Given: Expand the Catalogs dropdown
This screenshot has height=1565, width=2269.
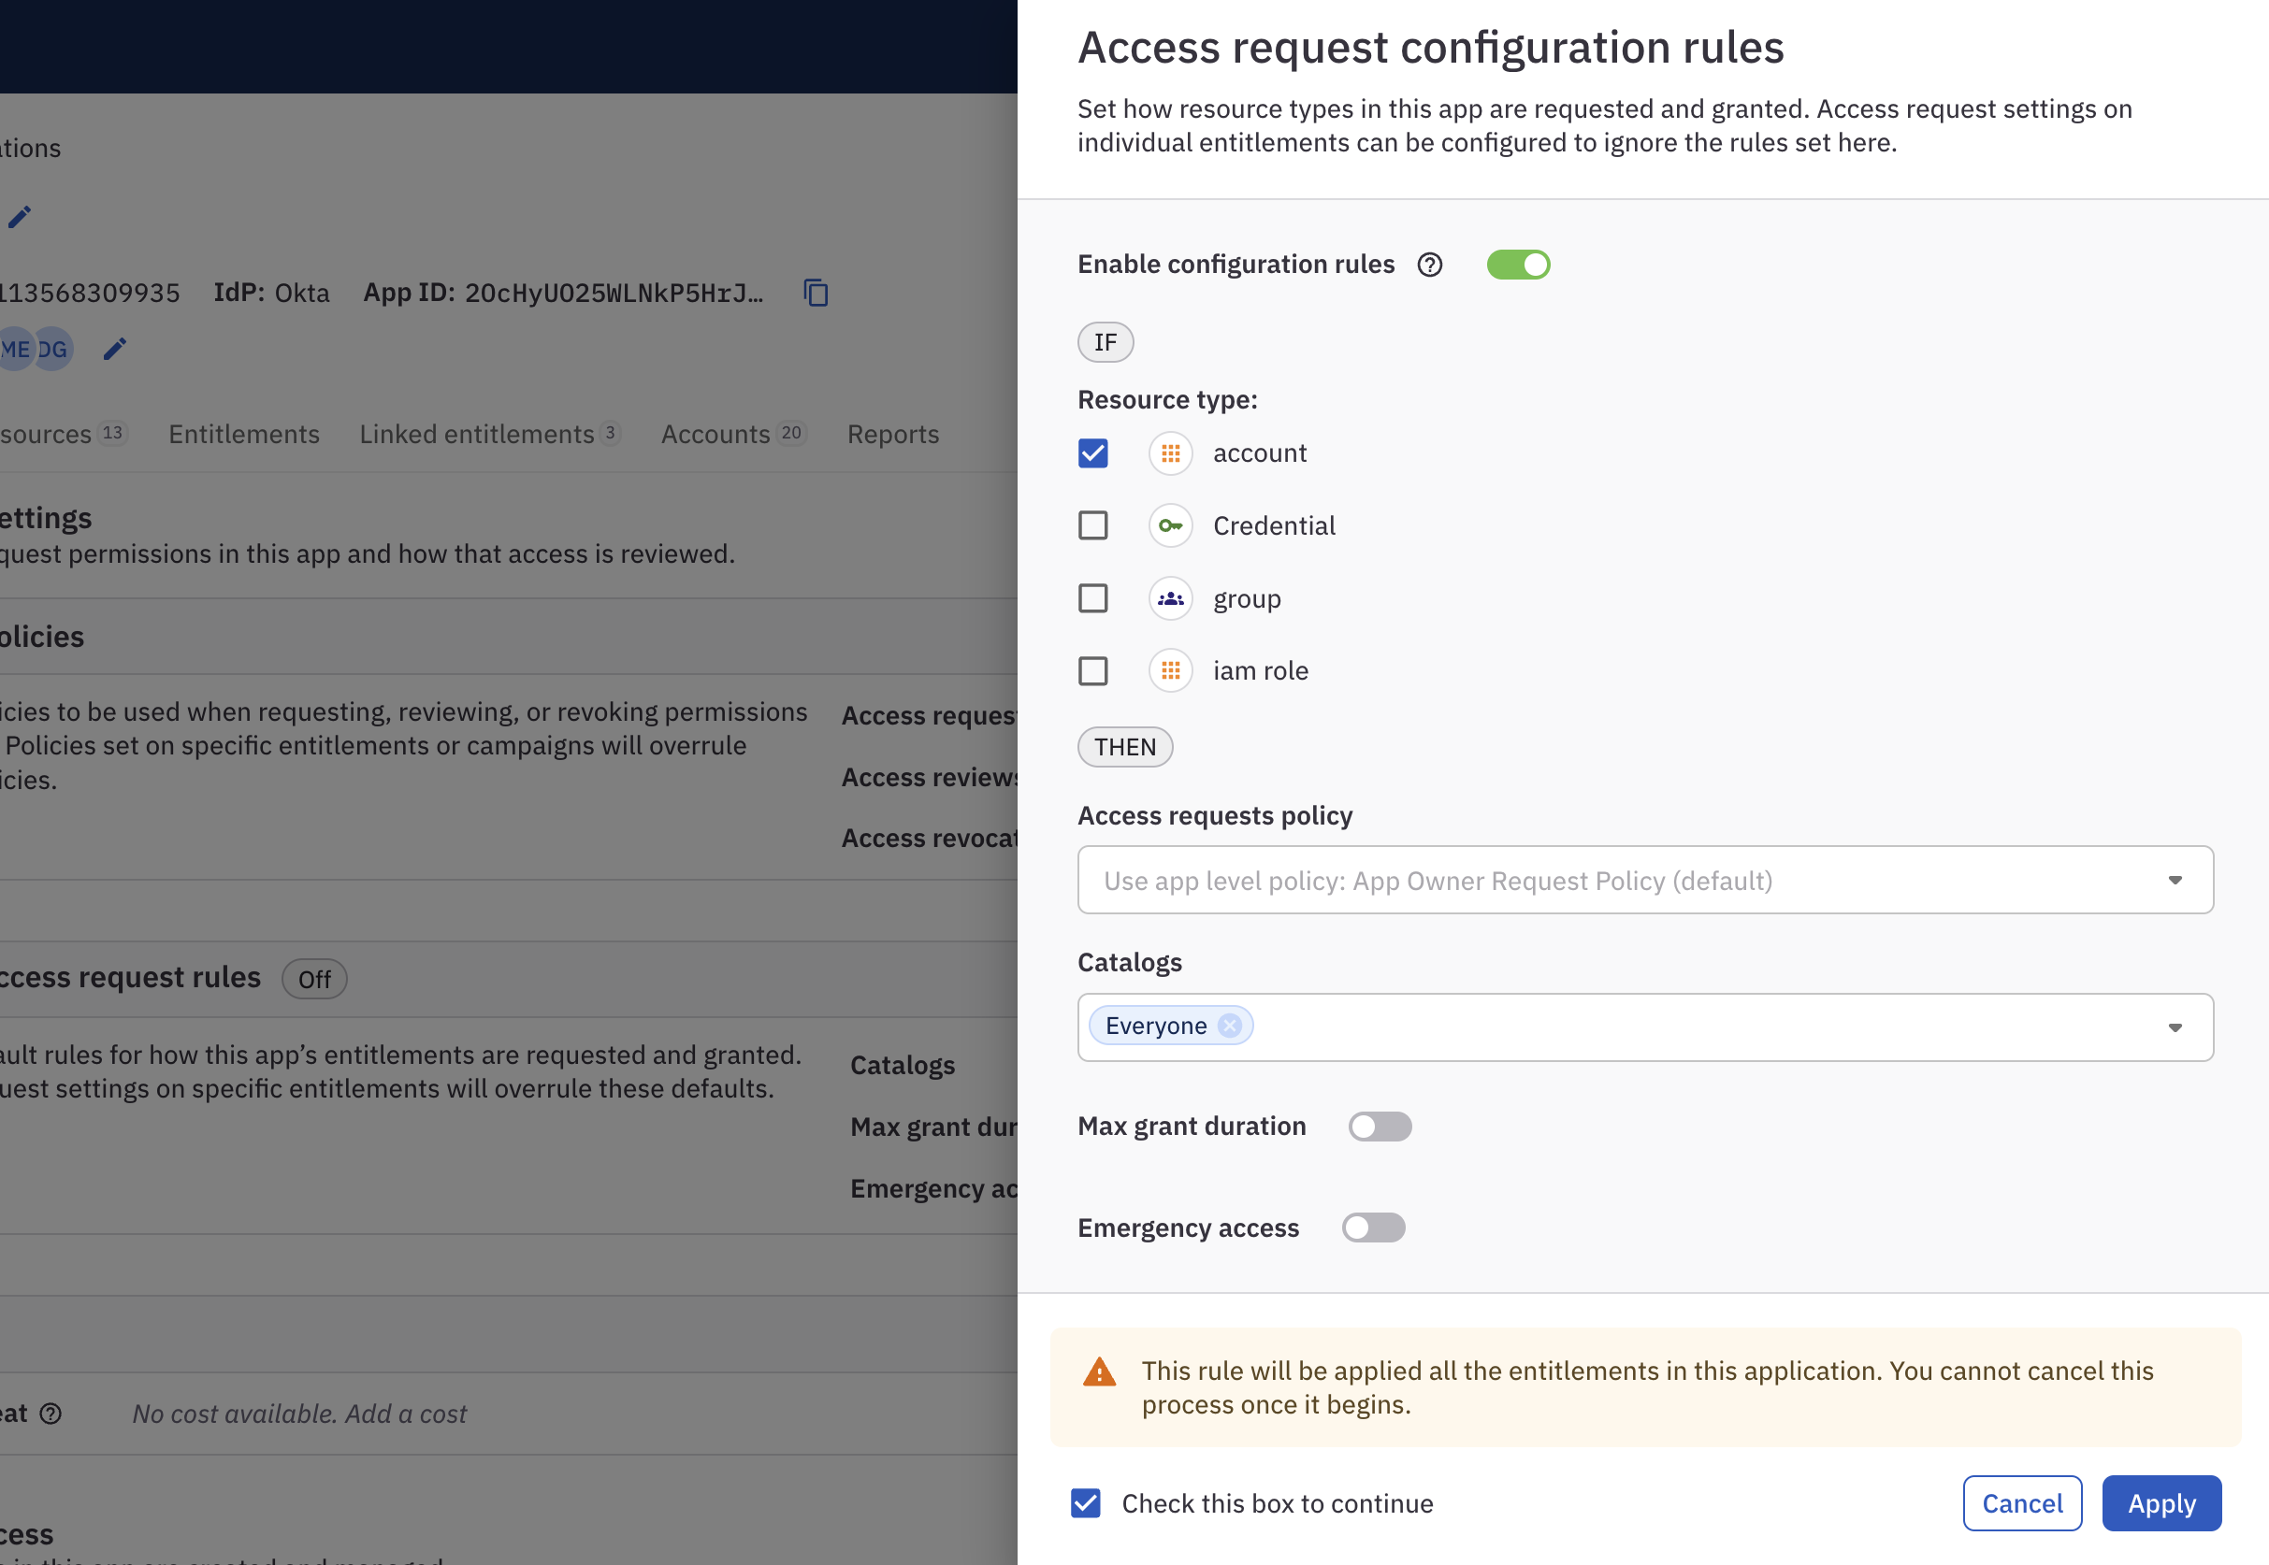Looking at the screenshot, I should [x=2175, y=1026].
